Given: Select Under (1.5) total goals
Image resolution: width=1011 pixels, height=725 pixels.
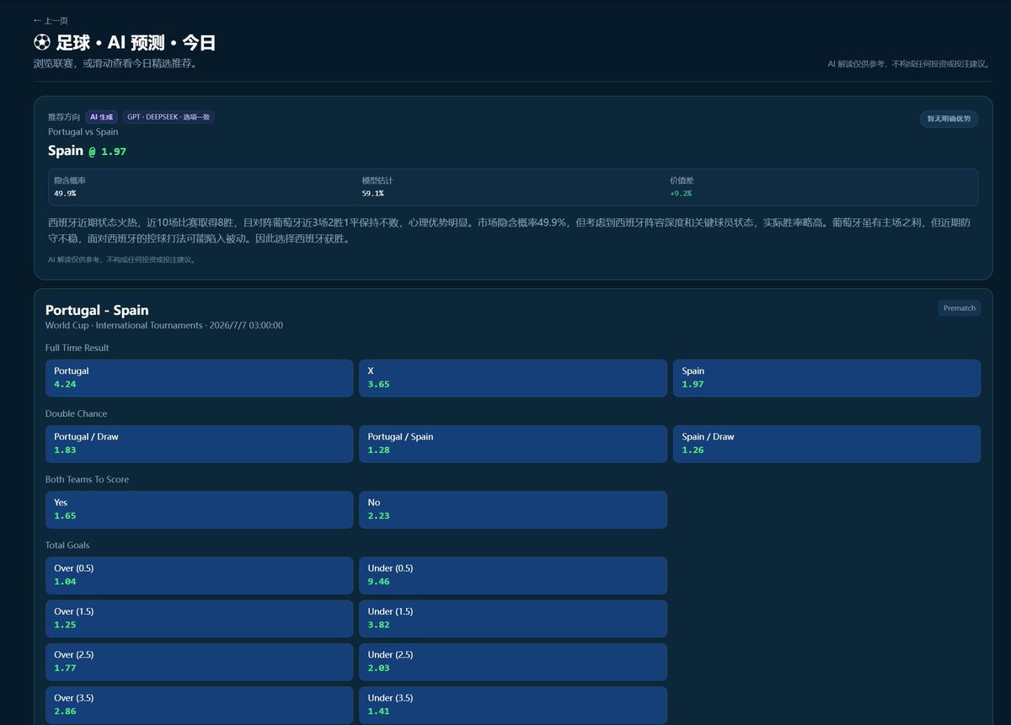Looking at the screenshot, I should point(513,618).
